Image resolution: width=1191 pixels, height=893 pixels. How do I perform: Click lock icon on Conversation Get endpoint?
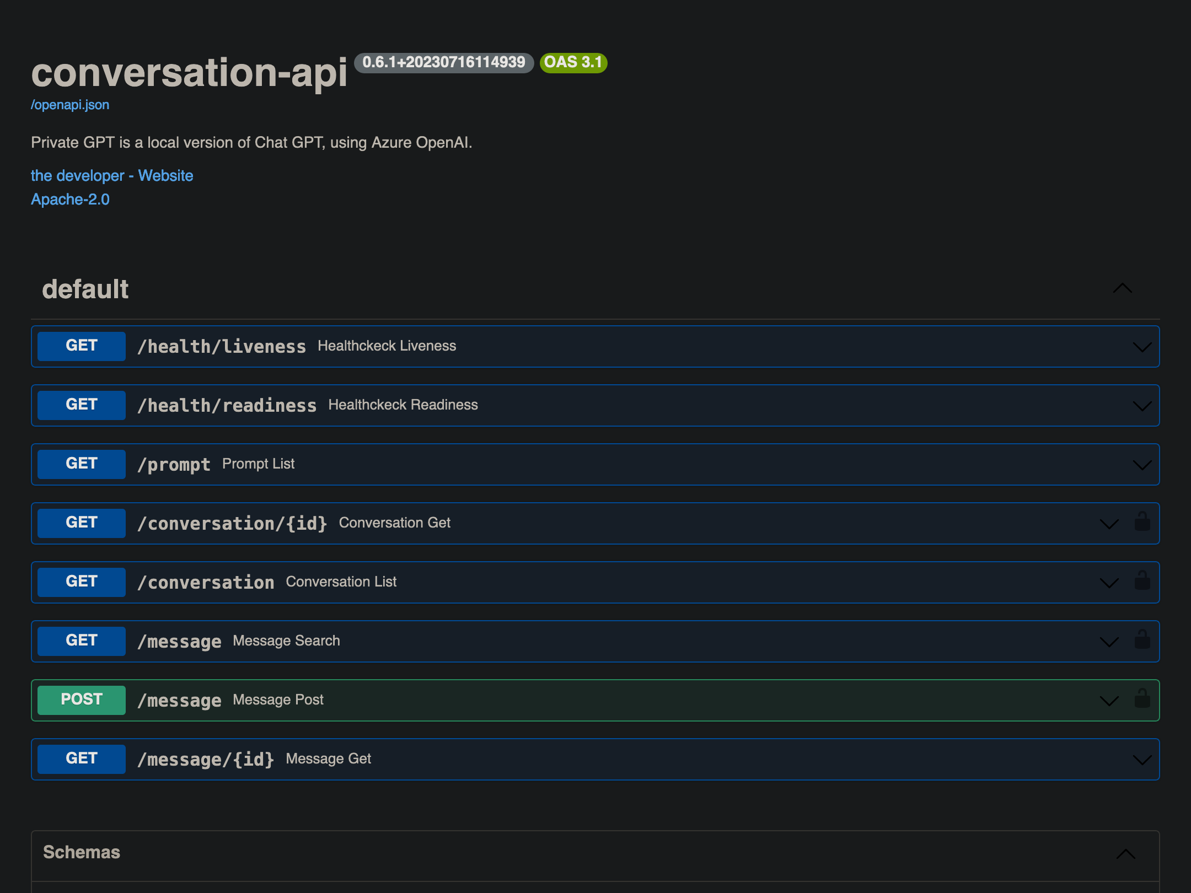point(1142,521)
